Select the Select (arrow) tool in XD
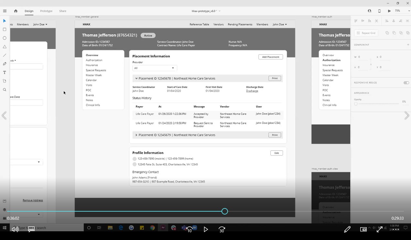This screenshot has width=411, height=240. click(x=5, y=21)
